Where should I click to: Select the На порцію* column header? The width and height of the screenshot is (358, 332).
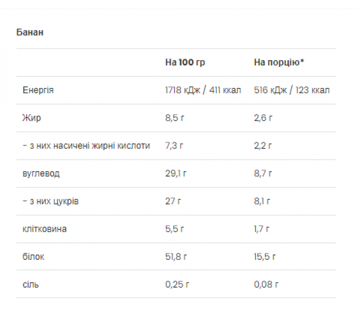[279, 62]
